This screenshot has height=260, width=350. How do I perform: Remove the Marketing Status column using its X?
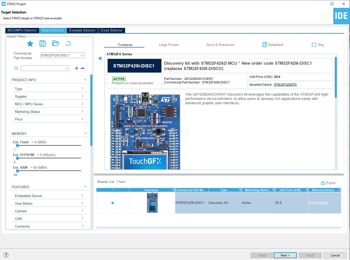(x=273, y=190)
